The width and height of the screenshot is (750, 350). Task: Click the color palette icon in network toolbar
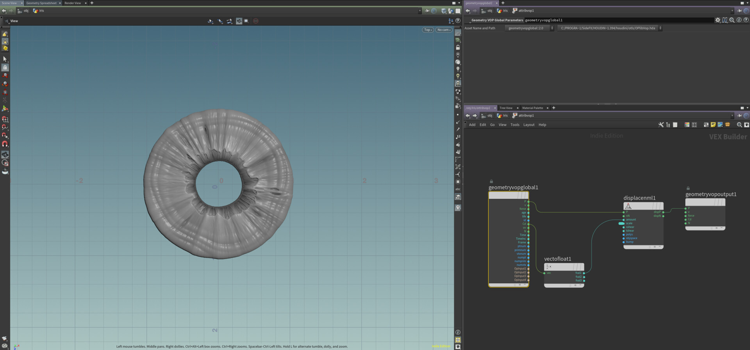click(687, 125)
